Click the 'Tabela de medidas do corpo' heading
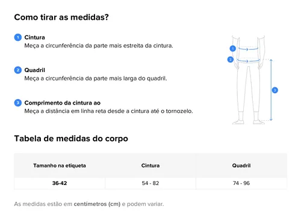Screen dimensions: 301x221 point(71,139)
